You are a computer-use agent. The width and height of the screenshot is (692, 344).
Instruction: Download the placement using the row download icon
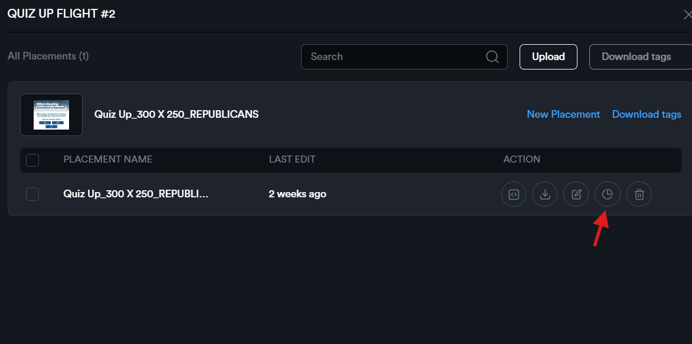[x=545, y=194]
